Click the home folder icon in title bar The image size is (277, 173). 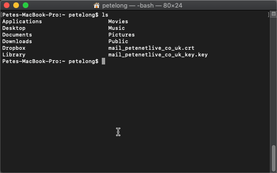[x=97, y=6]
